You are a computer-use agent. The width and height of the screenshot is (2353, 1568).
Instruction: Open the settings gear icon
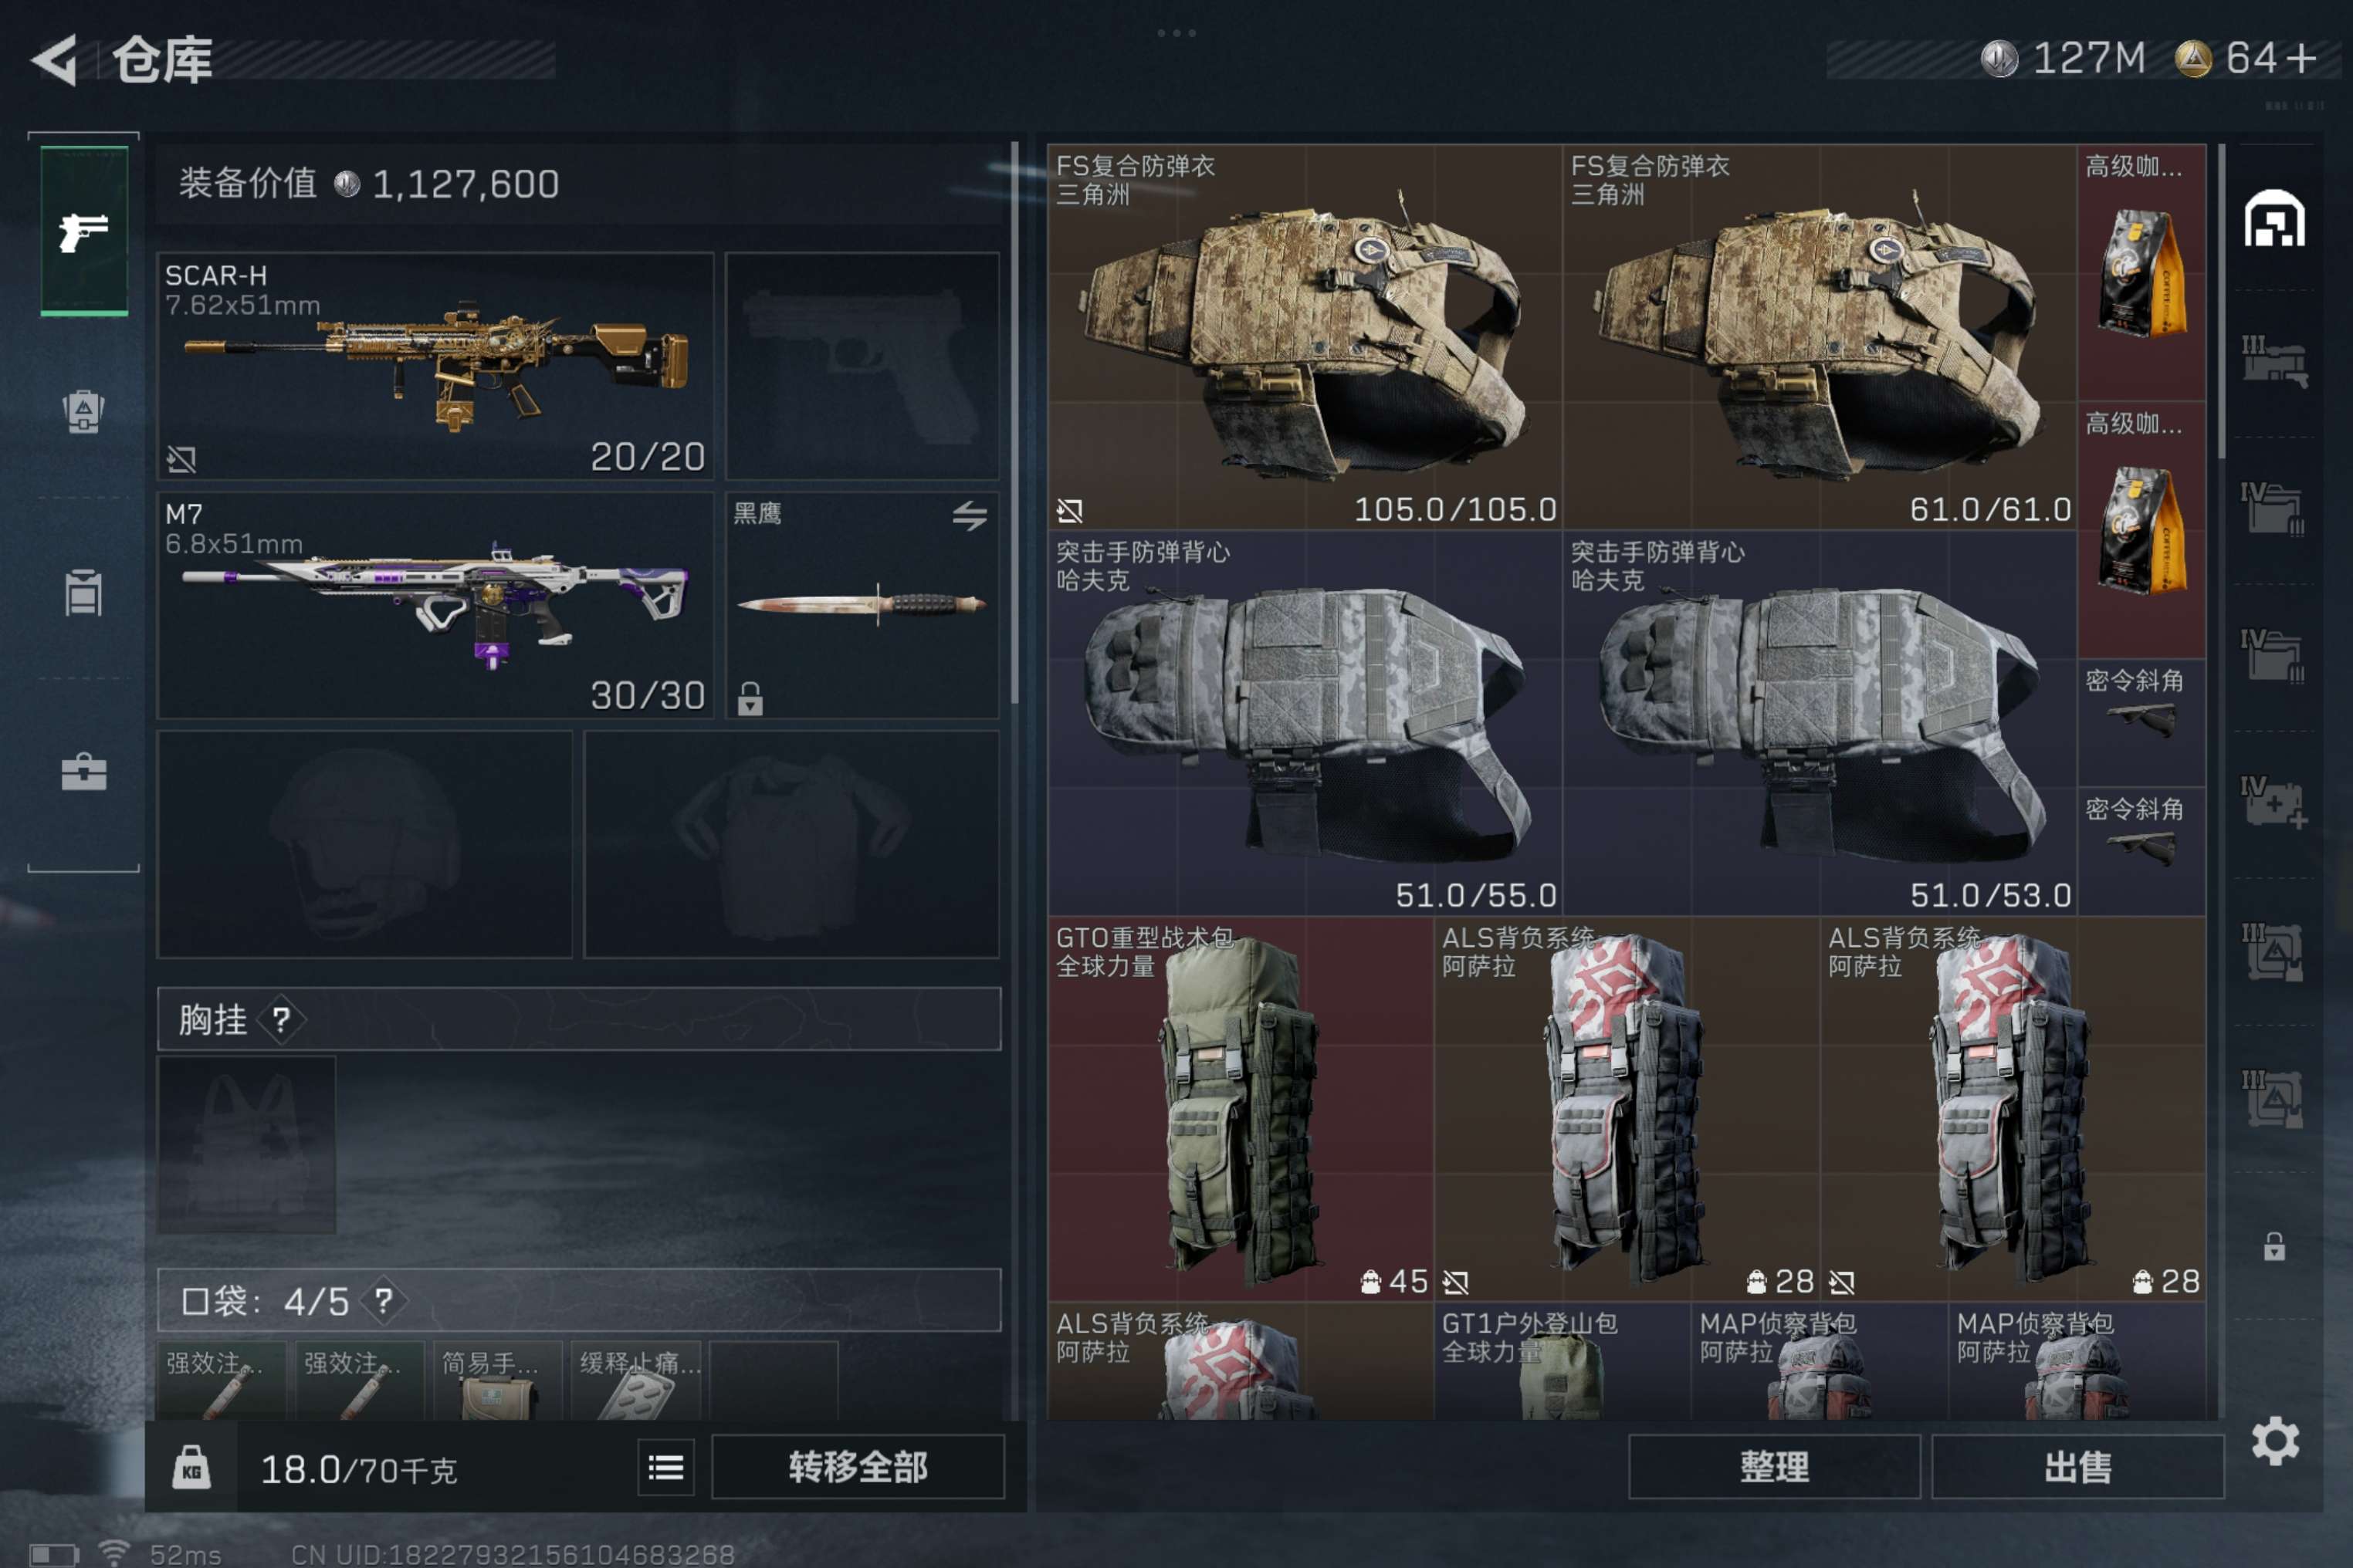pyautogui.click(x=2275, y=1441)
